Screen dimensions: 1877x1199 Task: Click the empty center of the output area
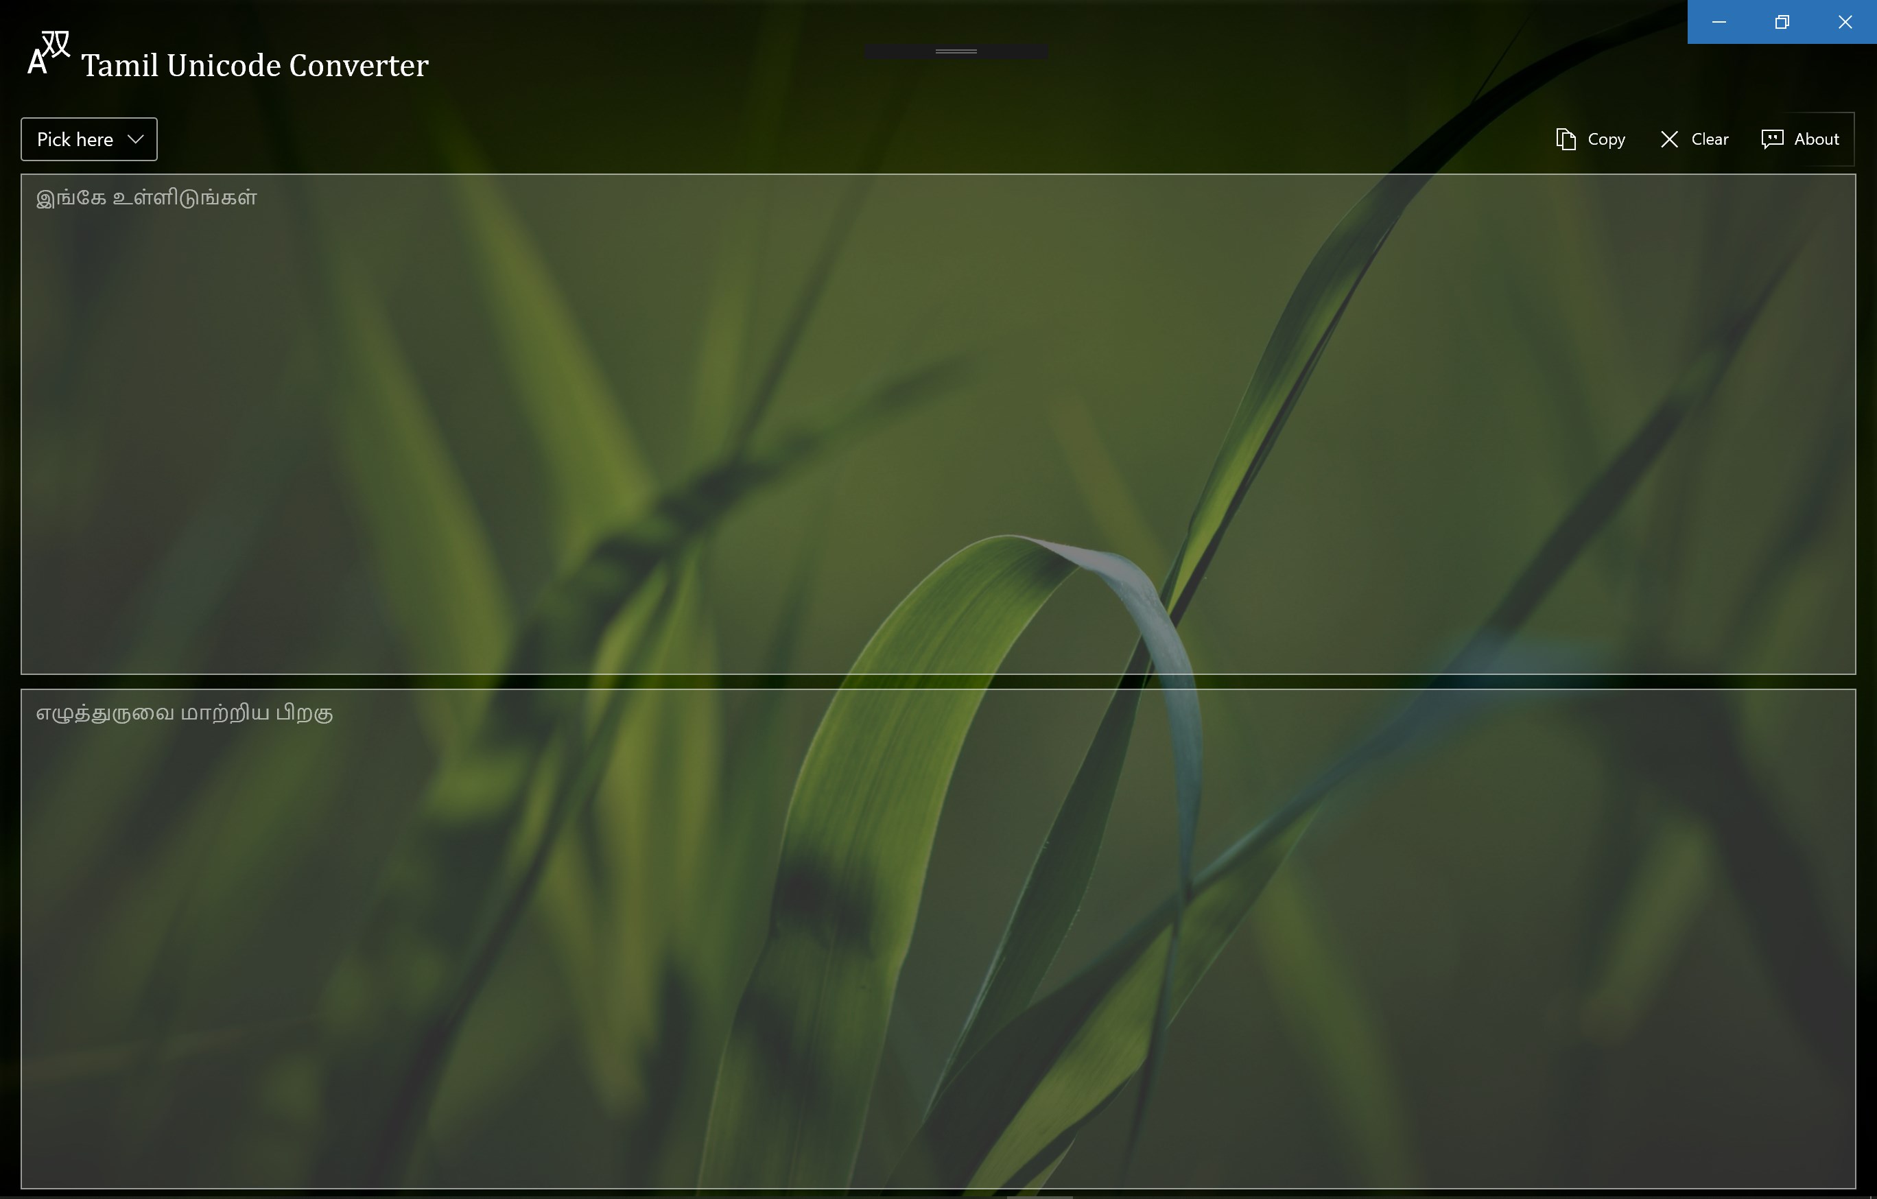point(938,938)
